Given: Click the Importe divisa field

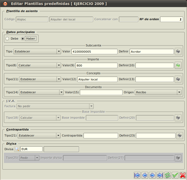Looking at the screenshot, I should (85, 158).
